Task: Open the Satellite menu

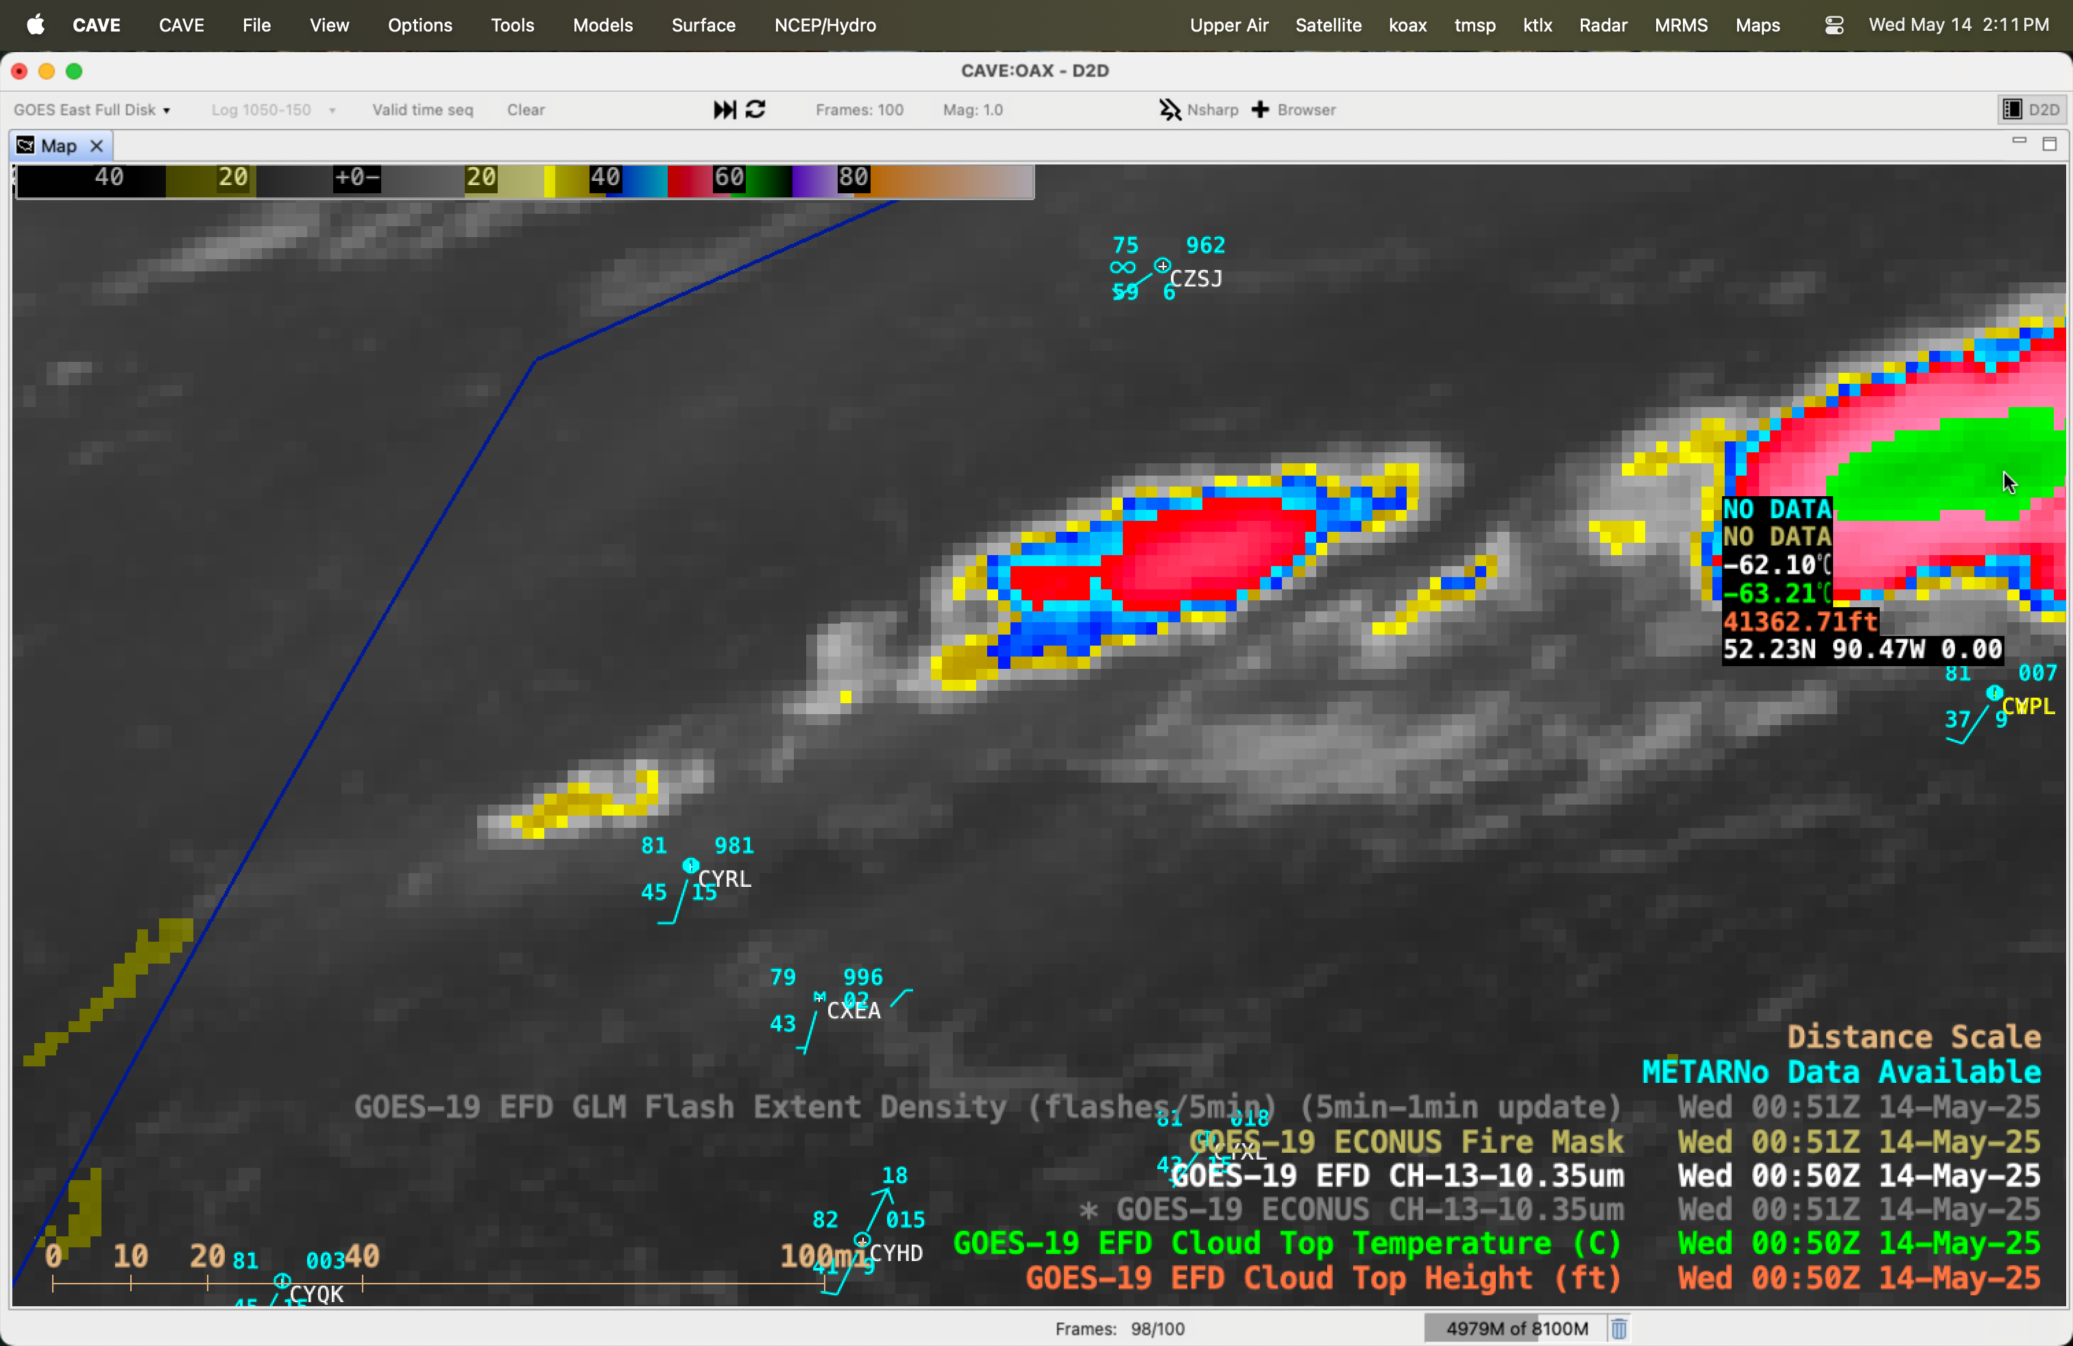Action: click(1329, 25)
